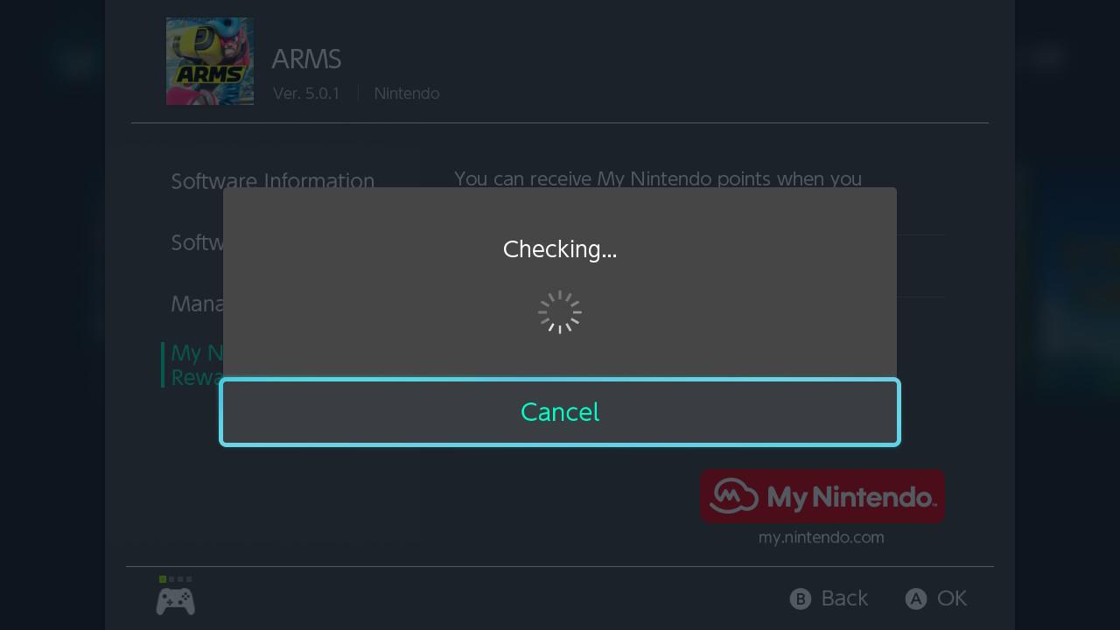Click the controller icon in the status bar
1120x630 pixels.
175,600
